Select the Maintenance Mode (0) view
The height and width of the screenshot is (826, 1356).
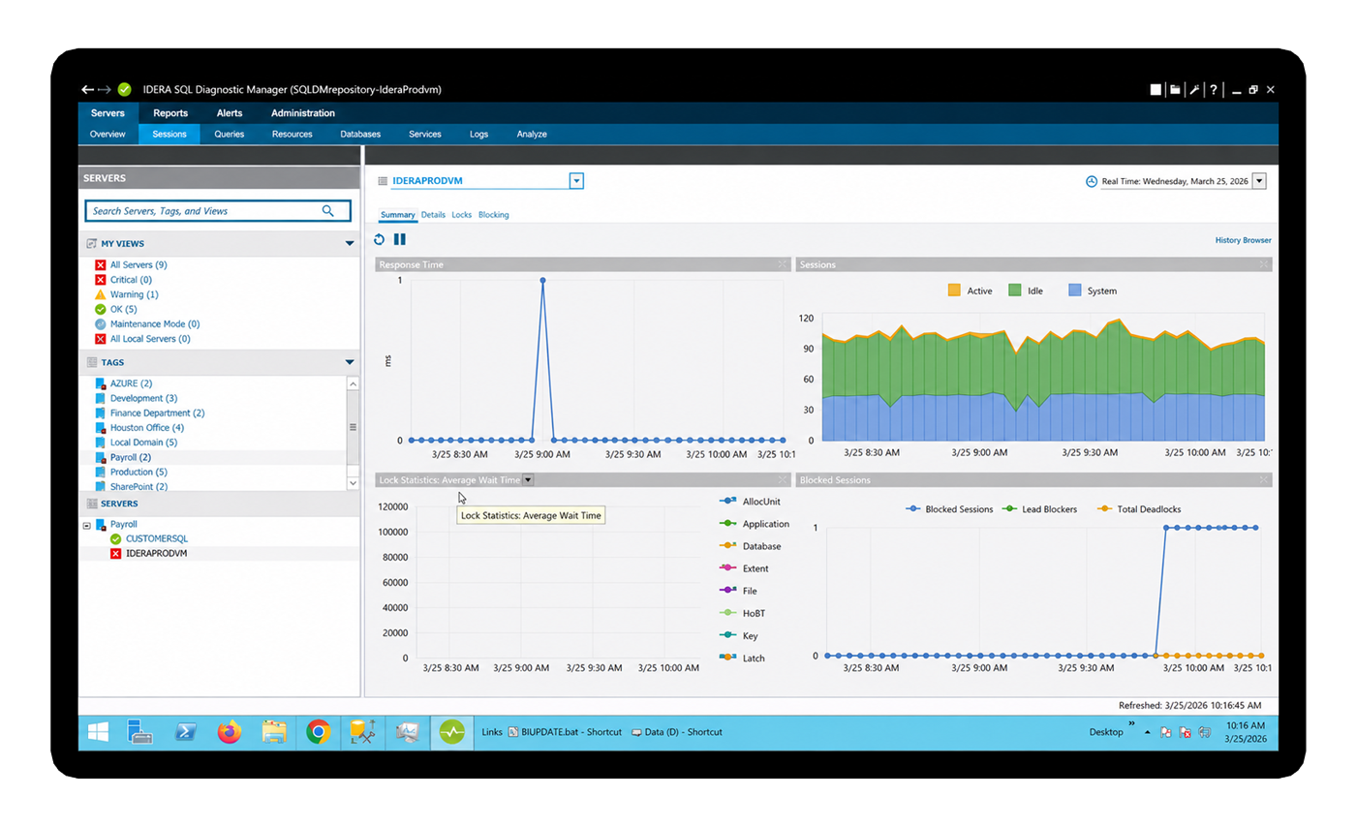[155, 324]
